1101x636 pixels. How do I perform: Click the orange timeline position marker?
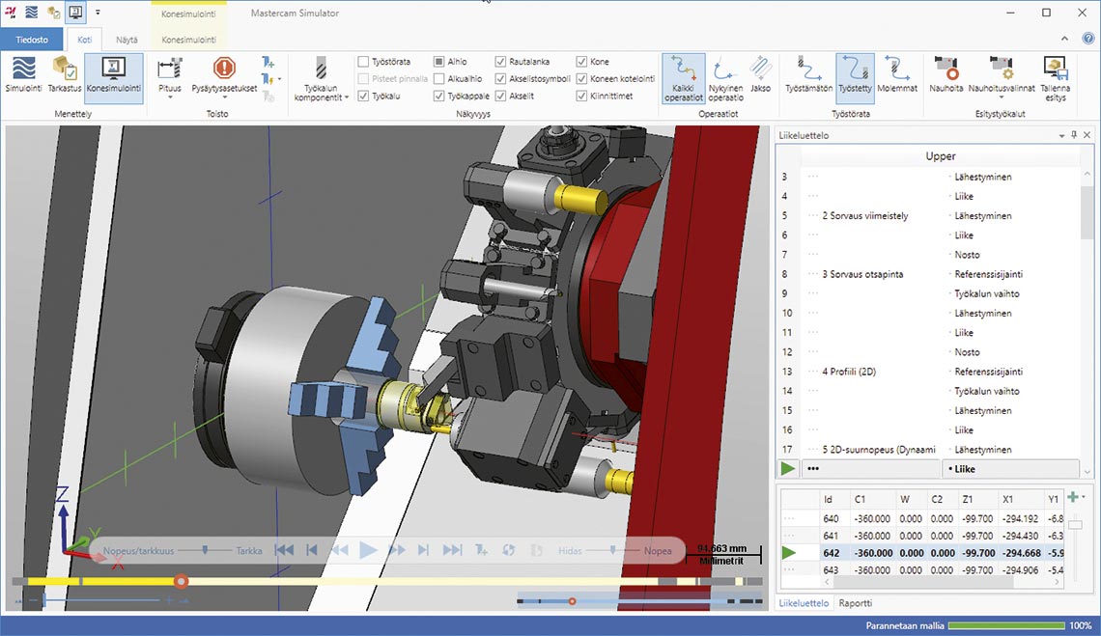coord(181,581)
